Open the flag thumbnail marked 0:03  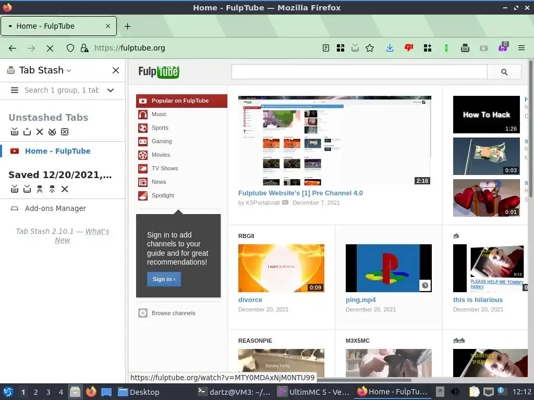tap(487, 156)
